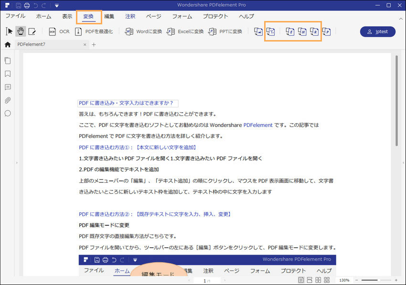The width and height of the screenshot is (406, 285).
Task: Select the 変換 tab
Action: (x=88, y=16)
